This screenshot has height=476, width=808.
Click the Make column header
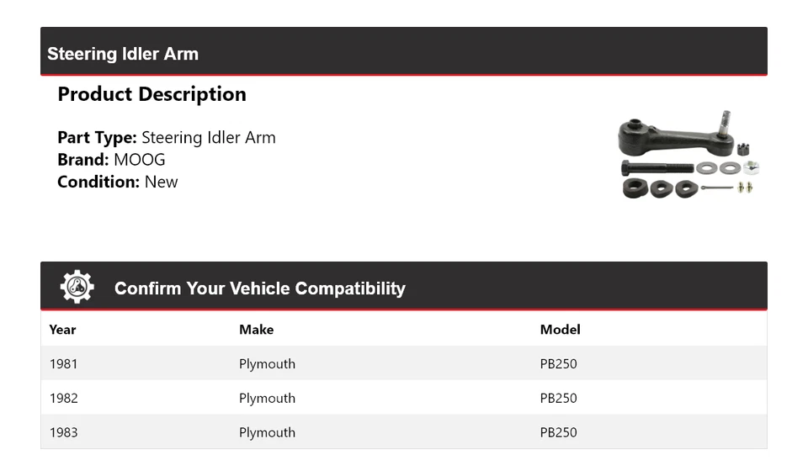tap(256, 330)
